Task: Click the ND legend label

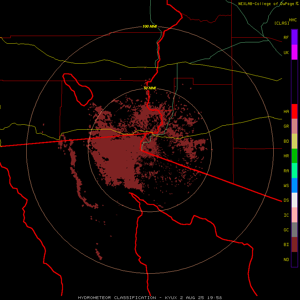Action: click(286, 259)
